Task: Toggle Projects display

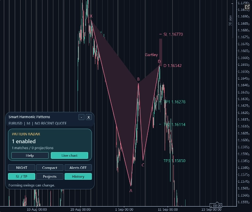Action: (50, 176)
